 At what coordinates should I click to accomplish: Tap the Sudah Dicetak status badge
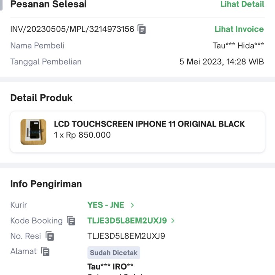coord(114,253)
